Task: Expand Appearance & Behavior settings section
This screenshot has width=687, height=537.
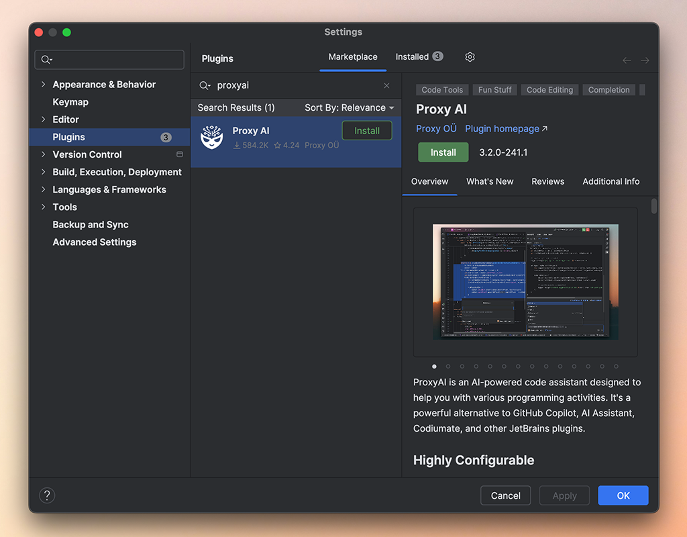Action: [x=44, y=85]
